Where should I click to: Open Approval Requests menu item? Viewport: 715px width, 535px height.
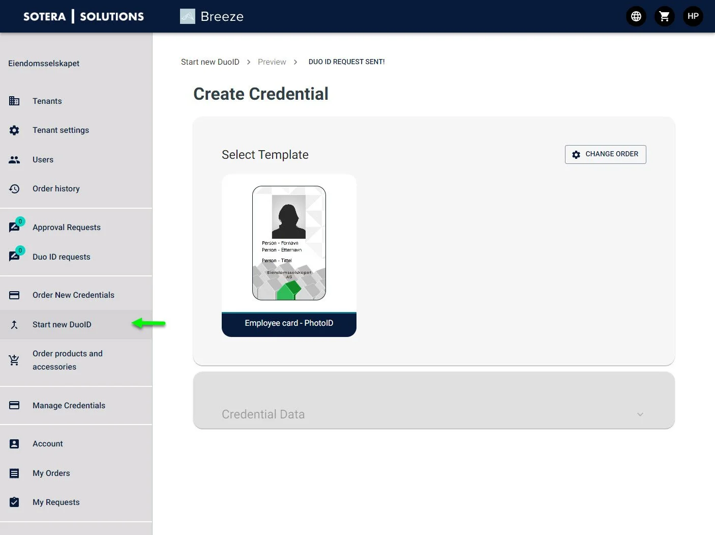pyautogui.click(x=76, y=227)
